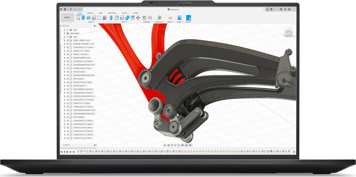
Task: Click the bike frame document tab
Action: (173, 9)
